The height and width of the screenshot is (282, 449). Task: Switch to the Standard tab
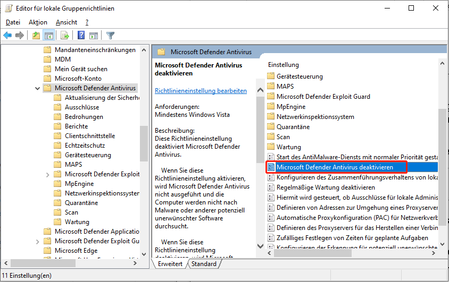(204, 264)
